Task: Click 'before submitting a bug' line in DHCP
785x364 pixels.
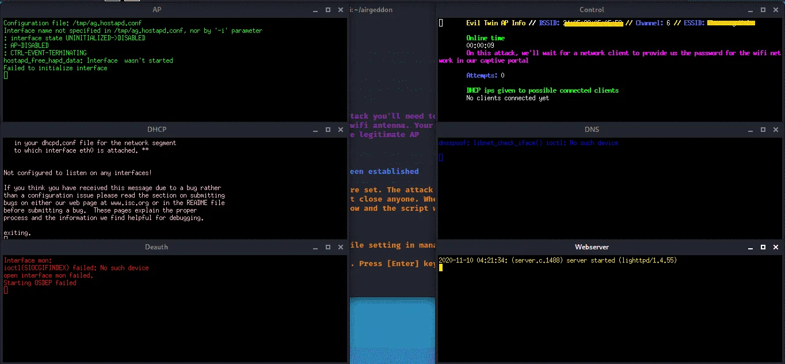Action: point(100,210)
